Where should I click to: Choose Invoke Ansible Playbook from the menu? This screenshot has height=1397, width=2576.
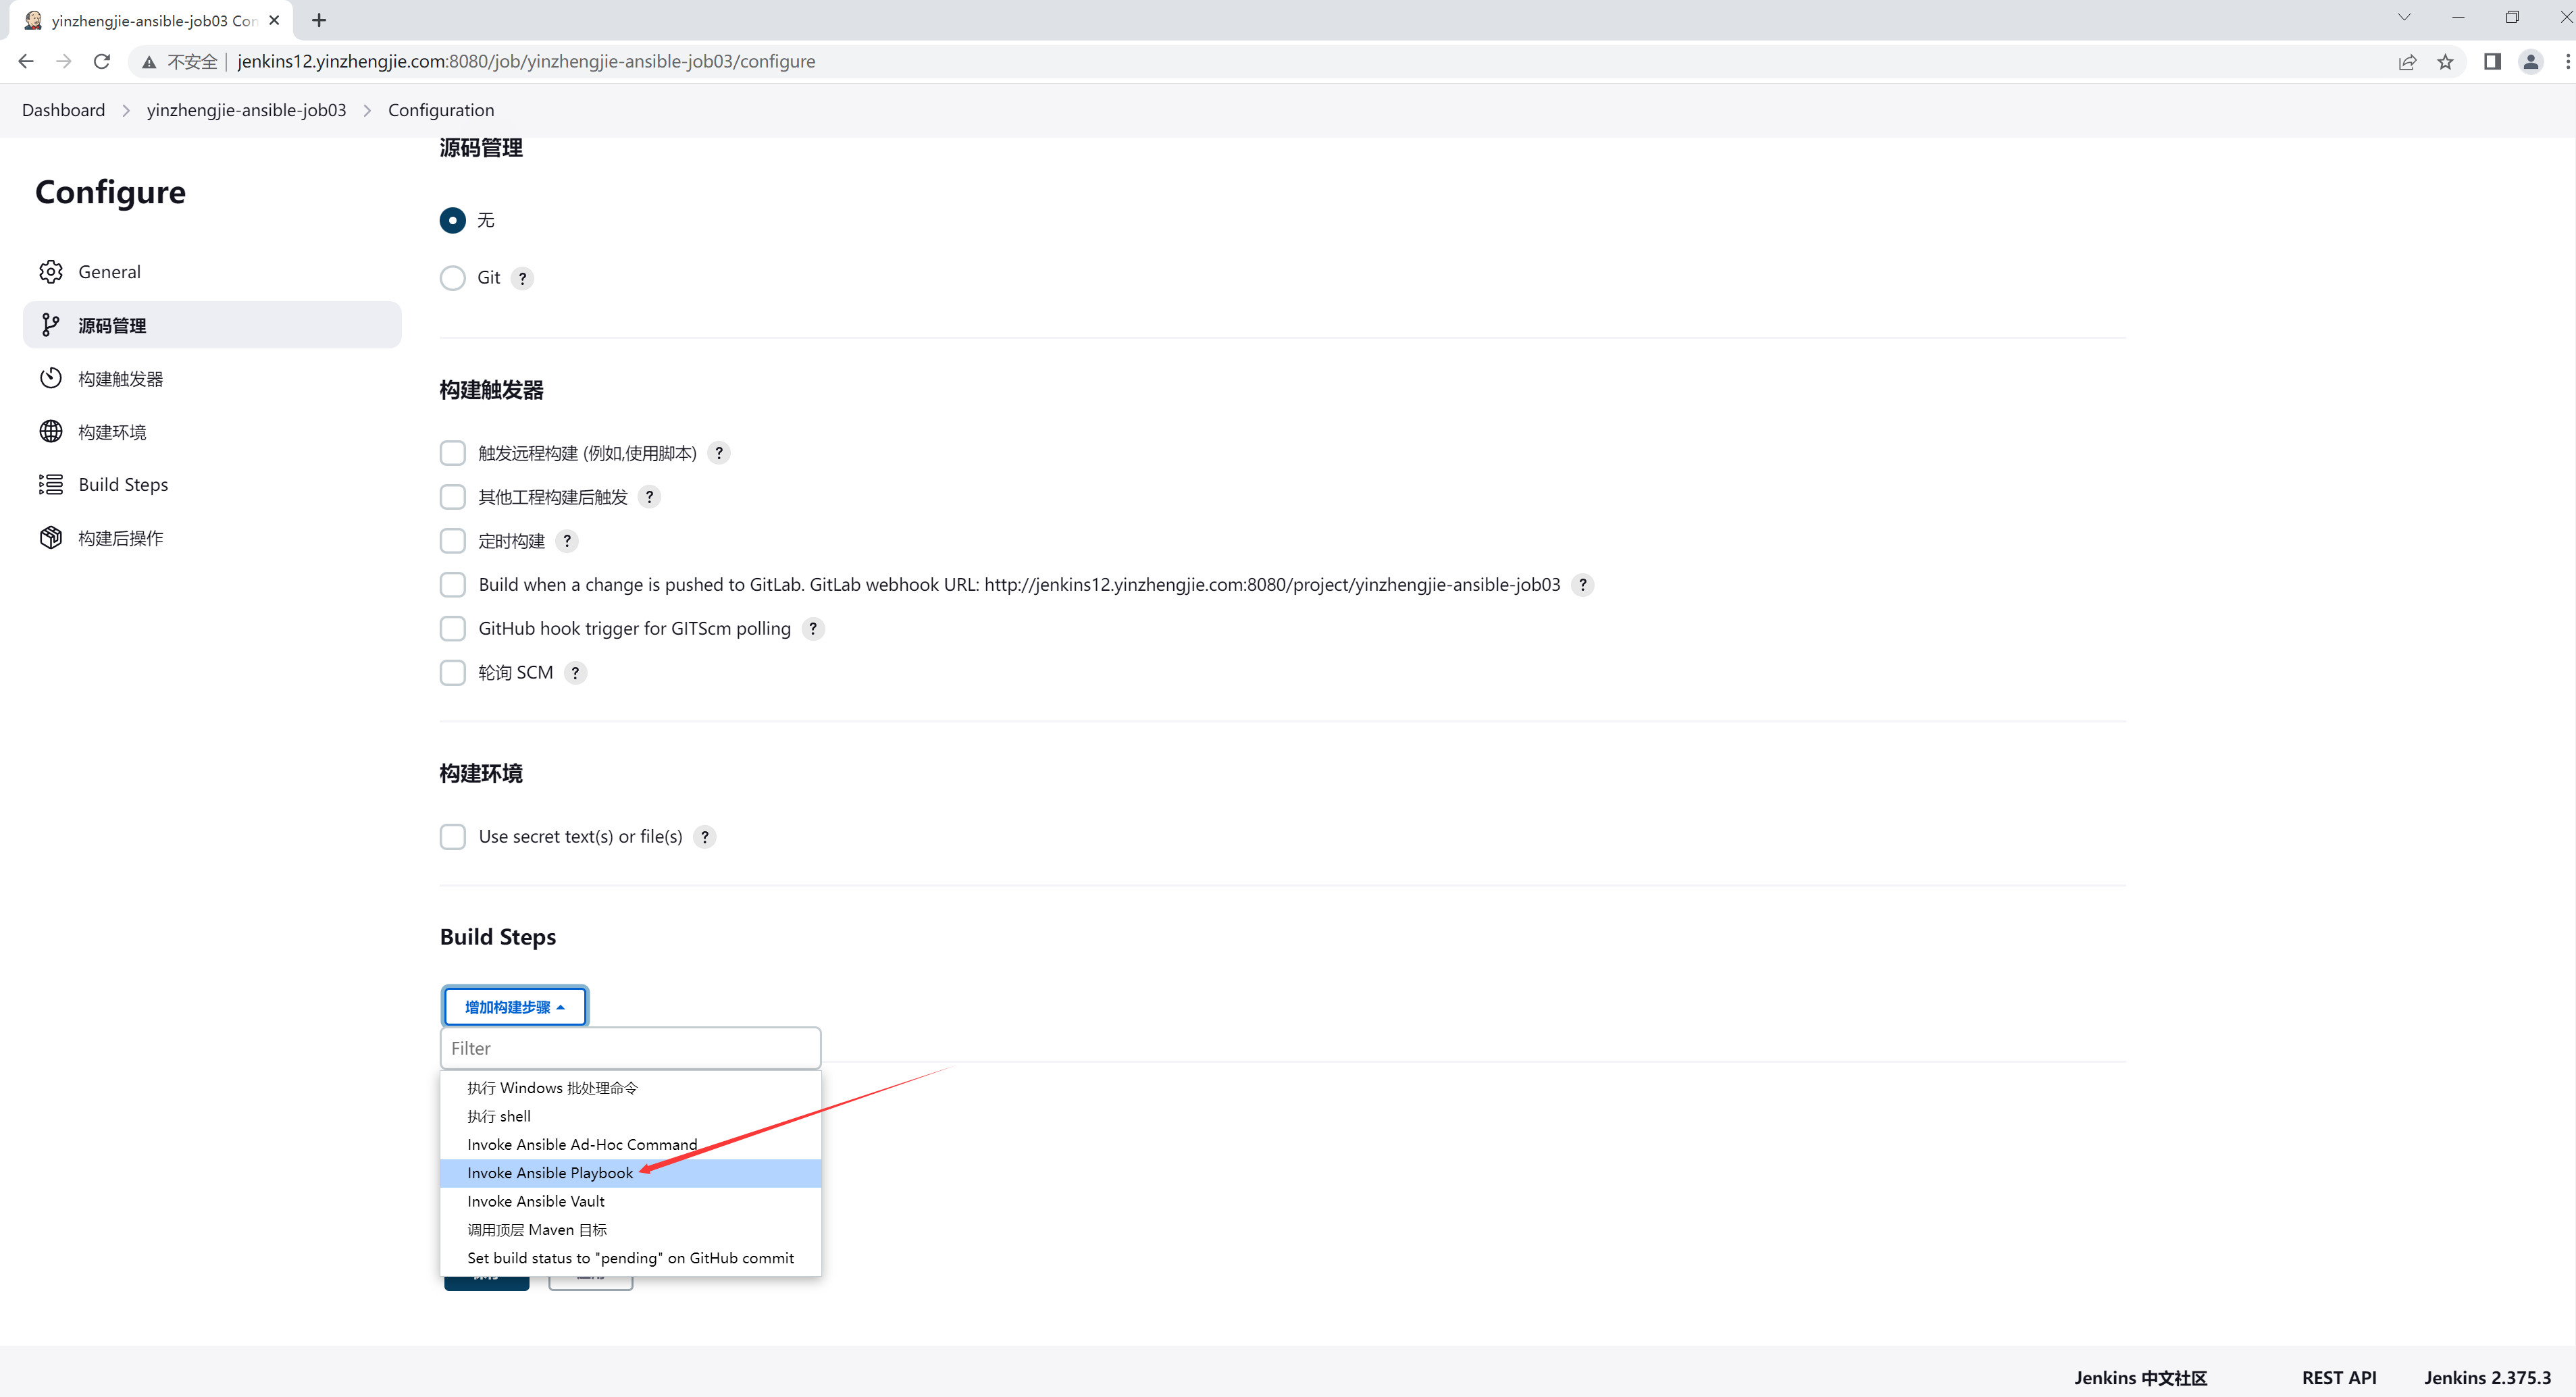(x=550, y=1173)
